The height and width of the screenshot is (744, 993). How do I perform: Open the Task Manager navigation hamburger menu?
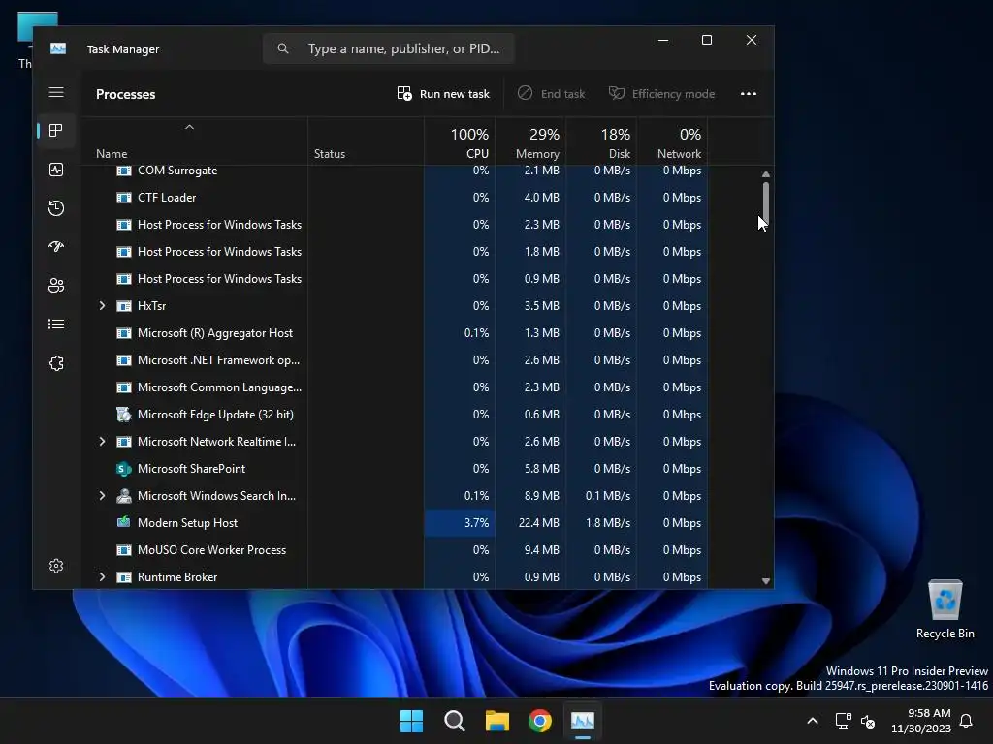(x=56, y=92)
